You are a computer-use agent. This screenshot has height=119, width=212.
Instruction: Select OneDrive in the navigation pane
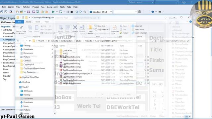26,82
